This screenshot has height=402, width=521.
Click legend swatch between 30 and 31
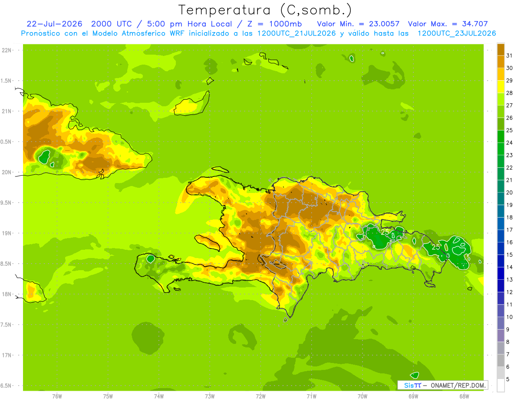(x=501, y=62)
